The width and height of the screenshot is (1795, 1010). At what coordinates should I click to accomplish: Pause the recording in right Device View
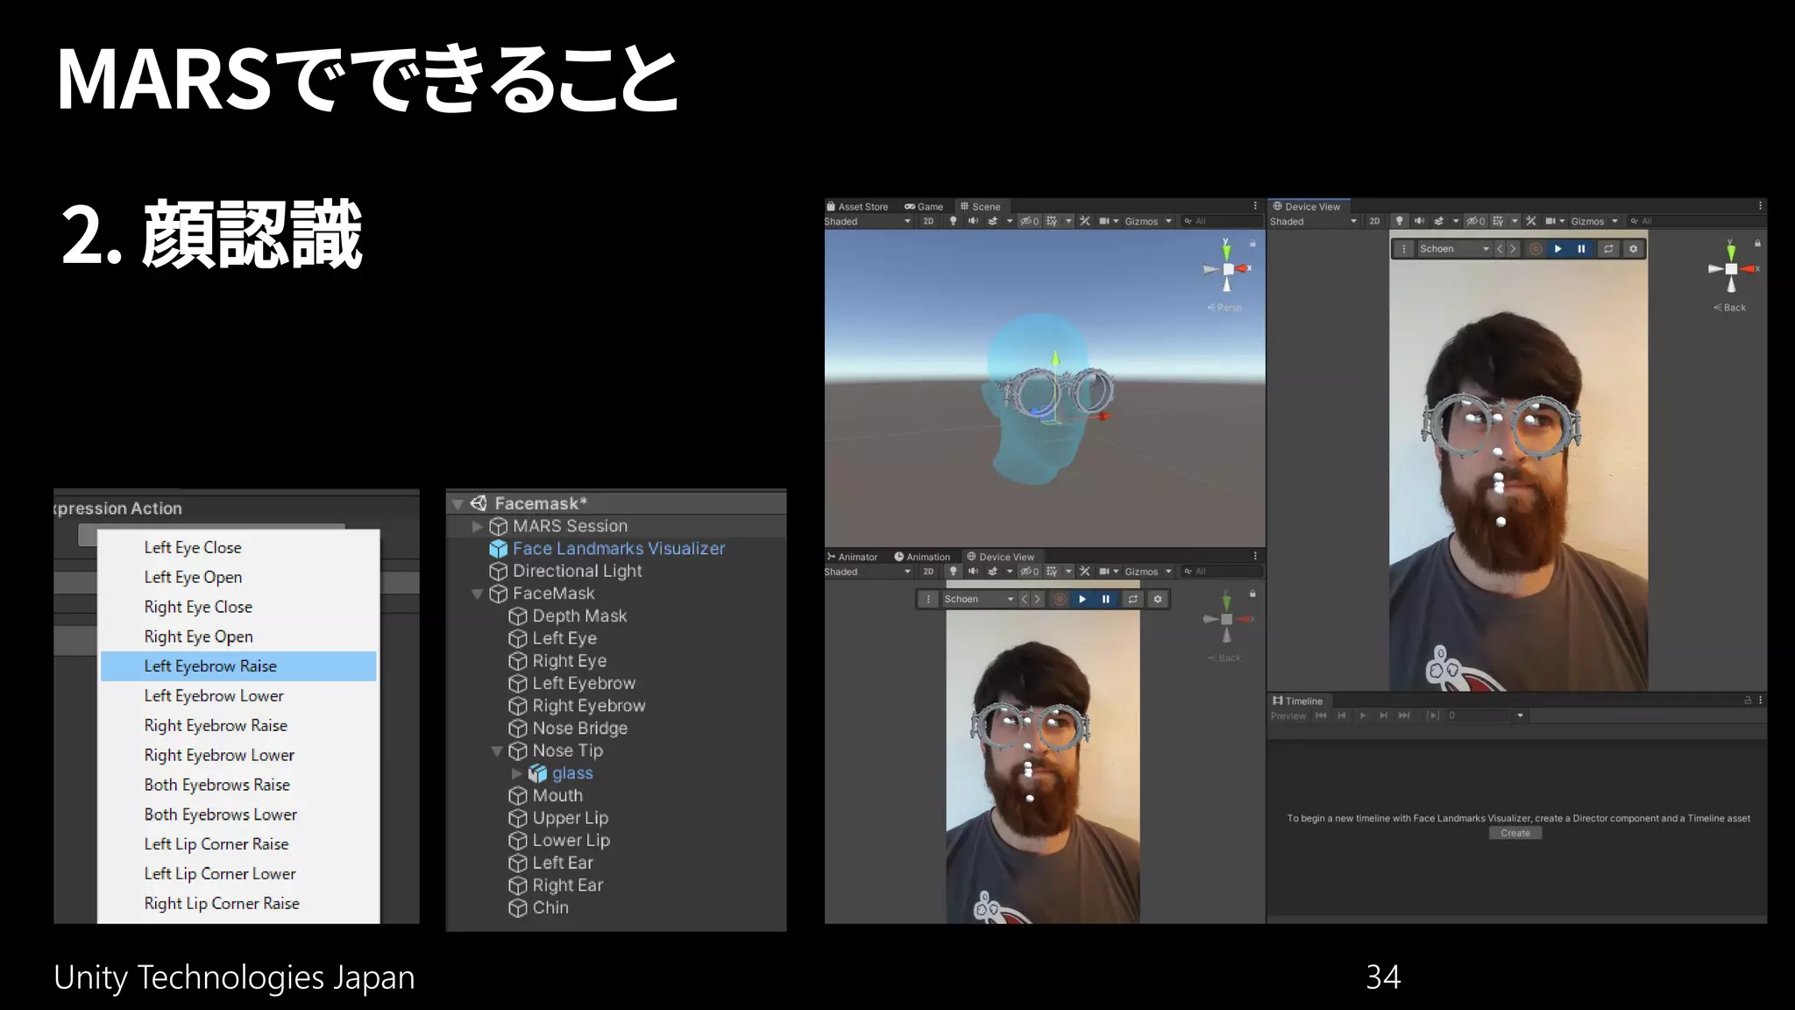1581,249
